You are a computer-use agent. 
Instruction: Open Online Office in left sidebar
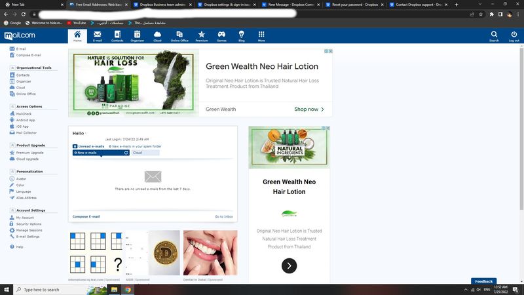tap(23, 94)
